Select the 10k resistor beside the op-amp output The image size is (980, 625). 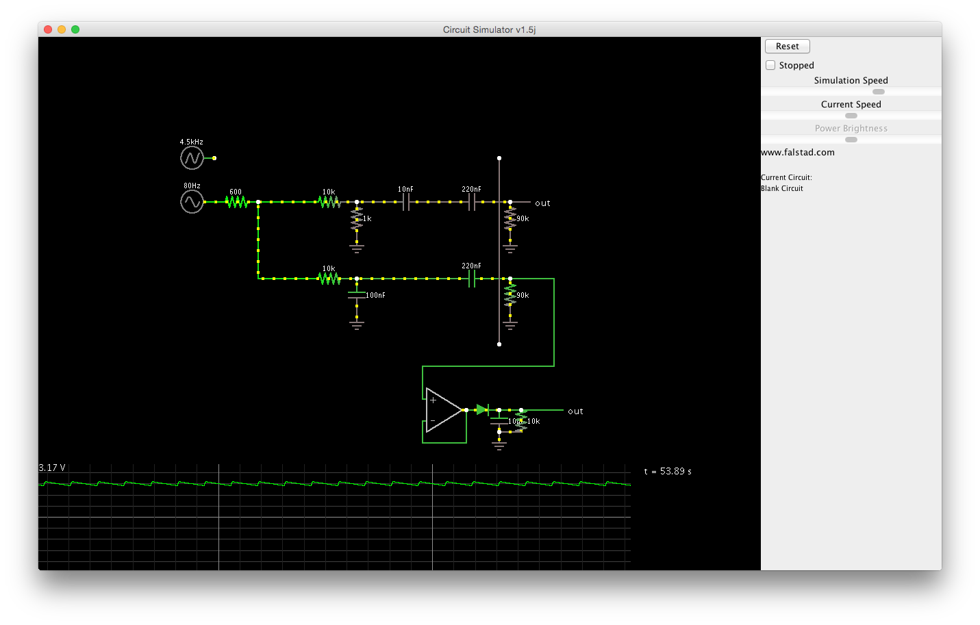[x=521, y=421]
